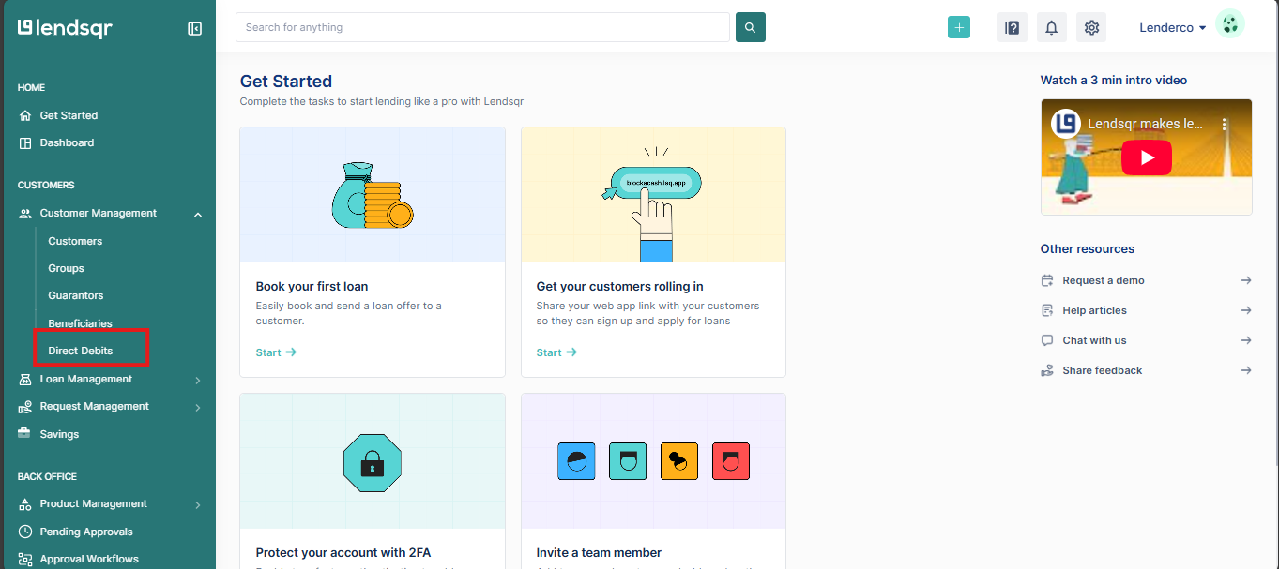Click the Share feedback arrow
Image resolution: width=1279 pixels, height=569 pixels.
pos(1246,370)
